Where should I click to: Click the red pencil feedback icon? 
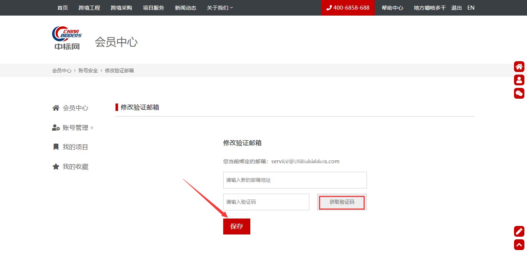coord(519,231)
